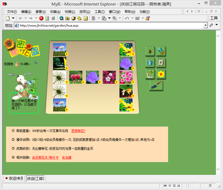The width and height of the screenshot is (223, 190).
Task: Select the scissors pruning tool
Action: coord(161,51)
